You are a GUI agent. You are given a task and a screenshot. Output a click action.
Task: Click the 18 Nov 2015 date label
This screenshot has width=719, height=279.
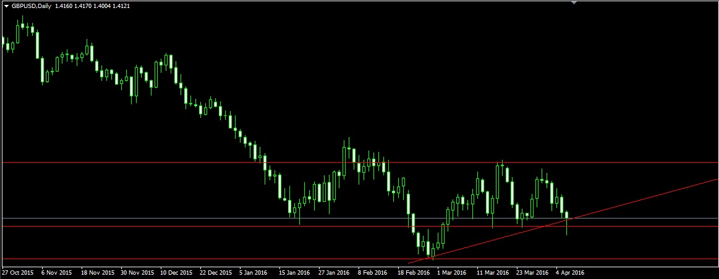click(98, 272)
